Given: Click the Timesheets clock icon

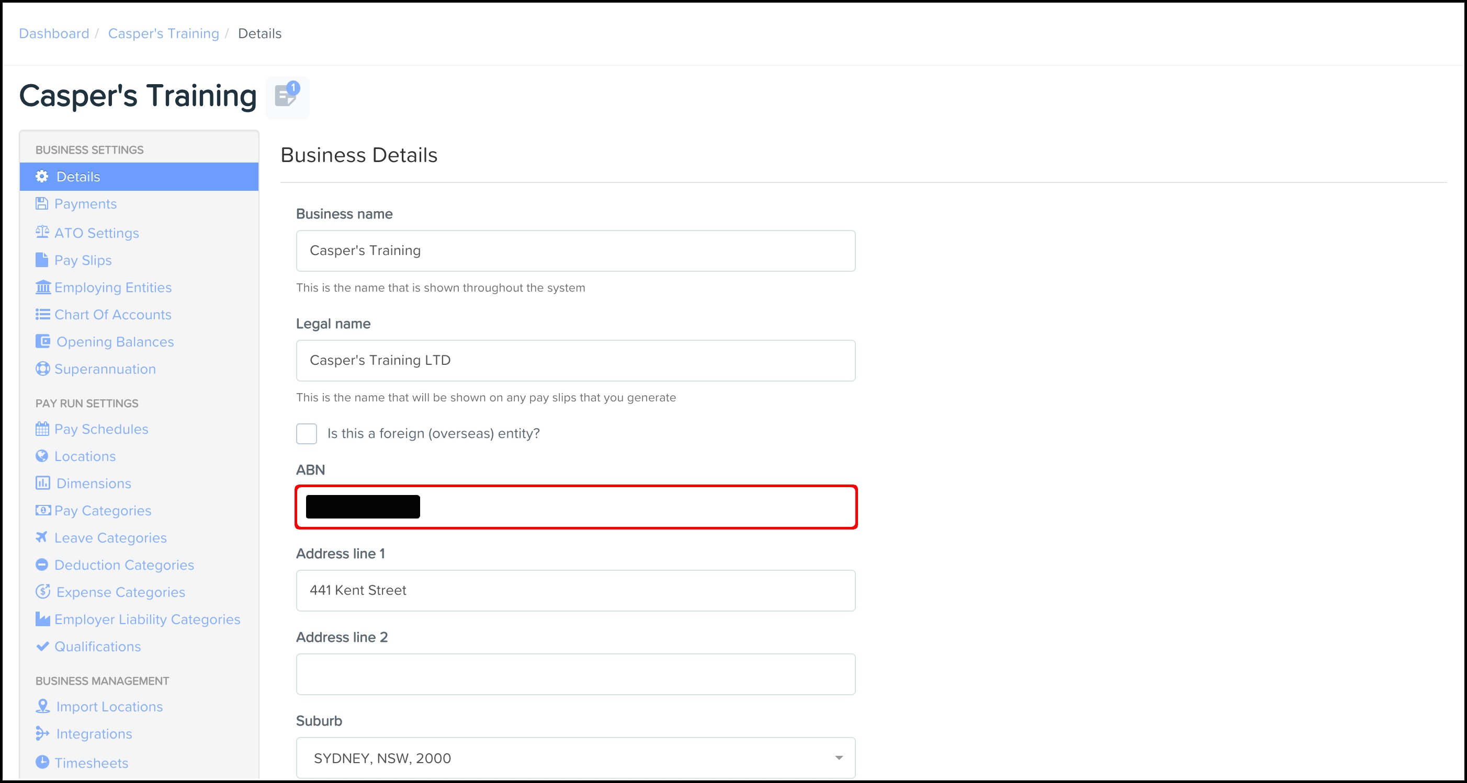Looking at the screenshot, I should [42, 762].
